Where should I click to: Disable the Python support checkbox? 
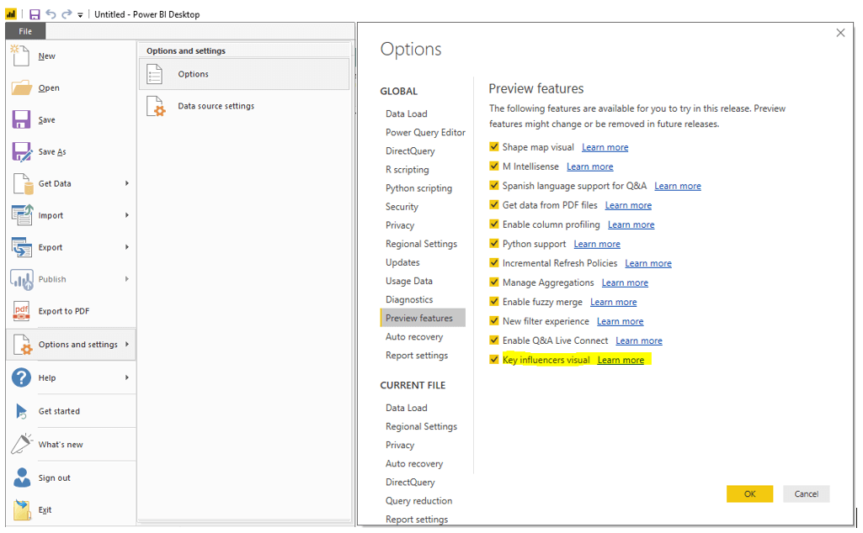[x=494, y=244]
